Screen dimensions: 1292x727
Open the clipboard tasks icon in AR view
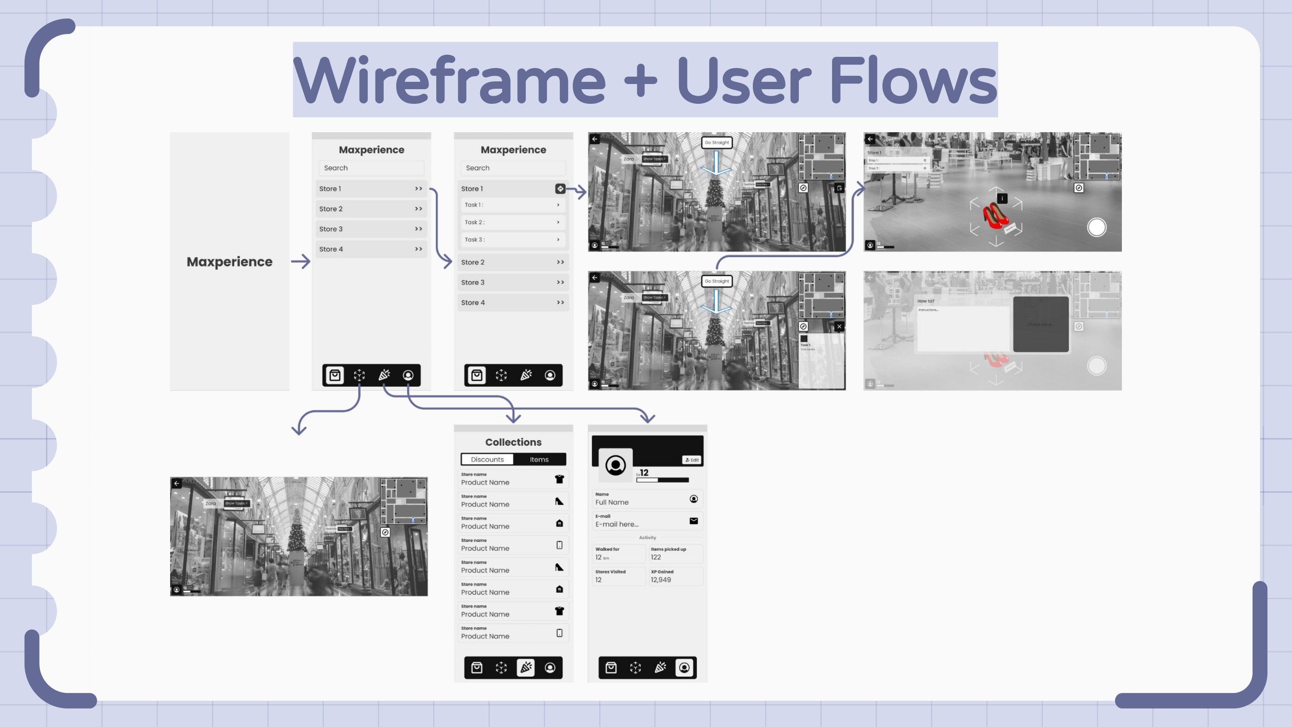pyautogui.click(x=839, y=188)
